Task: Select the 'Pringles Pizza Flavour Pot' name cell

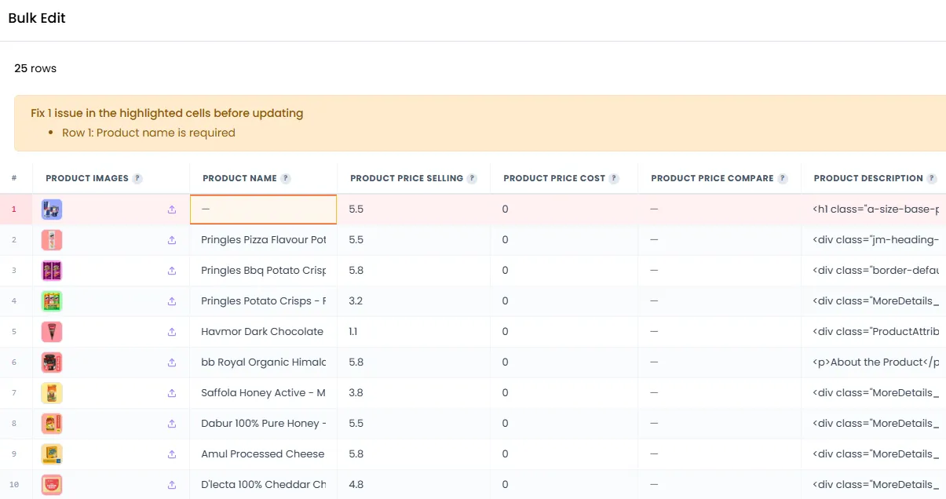Action: 264,240
